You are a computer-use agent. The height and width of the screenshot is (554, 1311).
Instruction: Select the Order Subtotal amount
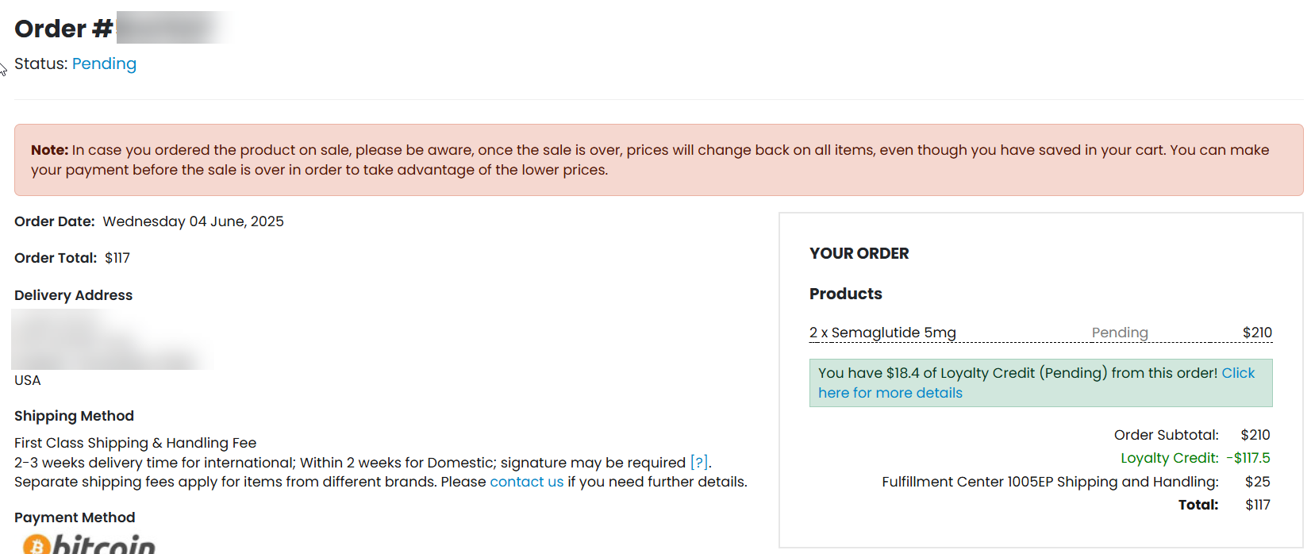pyautogui.click(x=1255, y=435)
